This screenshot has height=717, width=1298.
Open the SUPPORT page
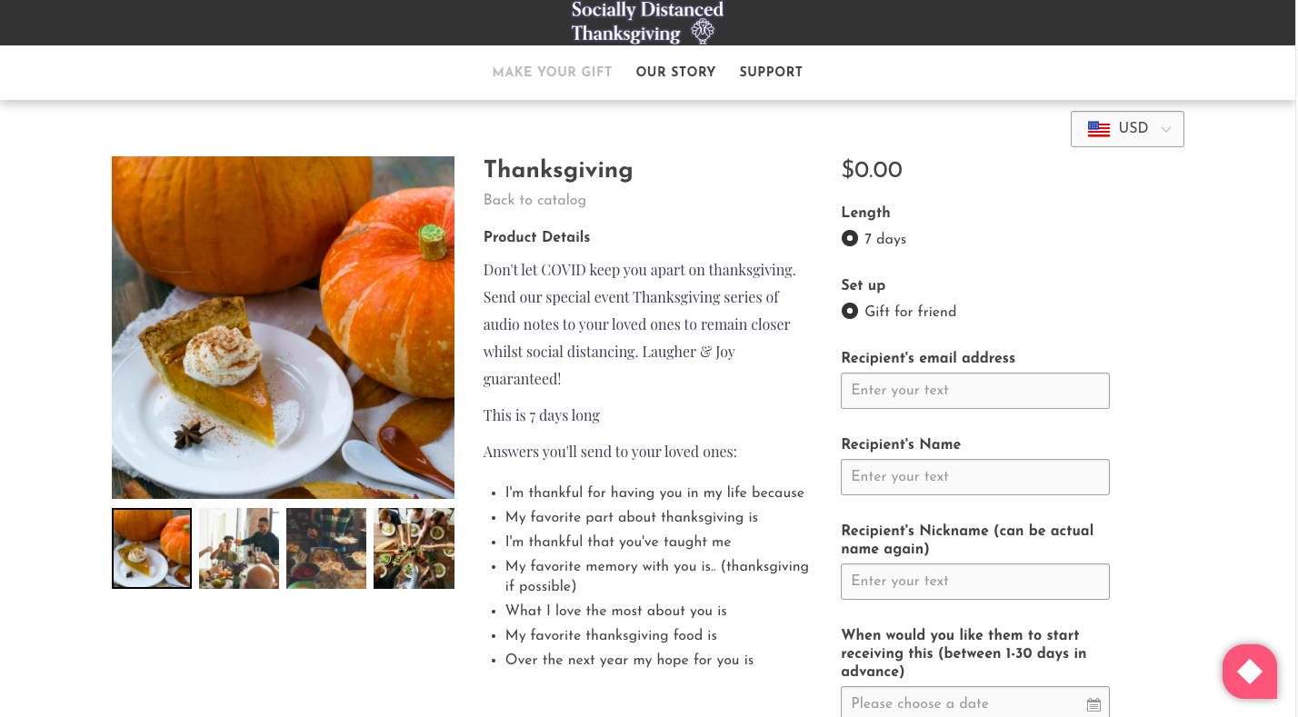coord(771,72)
